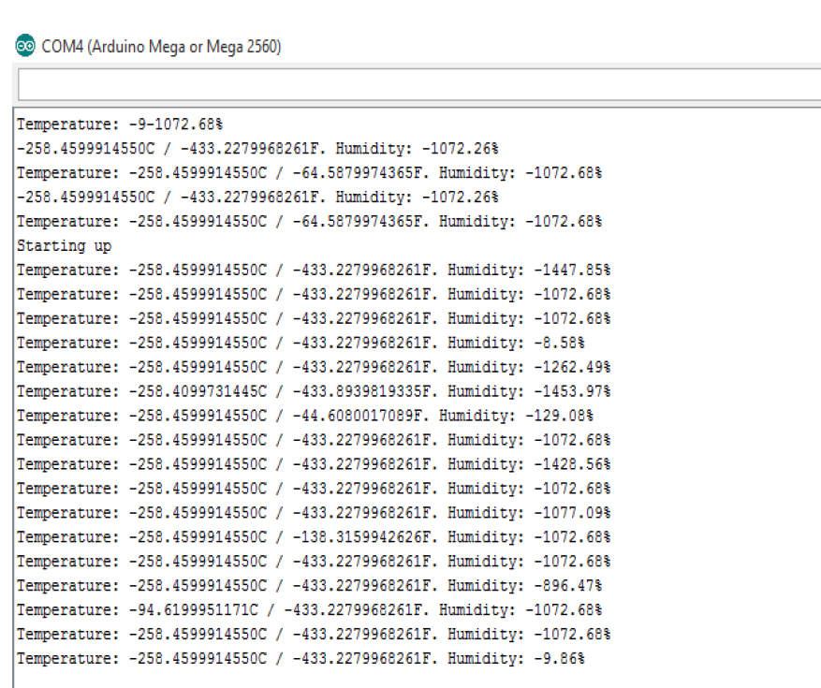This screenshot has height=688, width=821.
Task: Select the humidity reading -896.47%
Action: coord(567,586)
